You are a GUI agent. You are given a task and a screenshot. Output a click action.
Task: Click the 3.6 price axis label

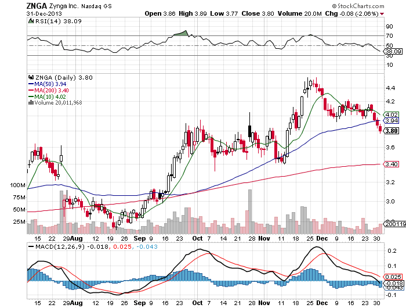coord(390,148)
